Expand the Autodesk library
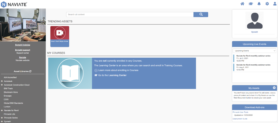This screenshot has height=123, width=278. click(x=2, y=81)
